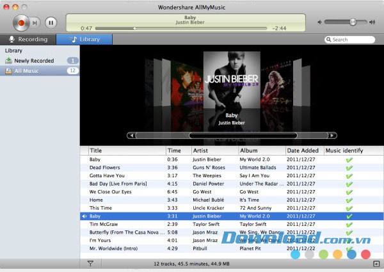384x272 pixels.
Task: Click the Michael Bublé artist cell
Action: point(208,200)
